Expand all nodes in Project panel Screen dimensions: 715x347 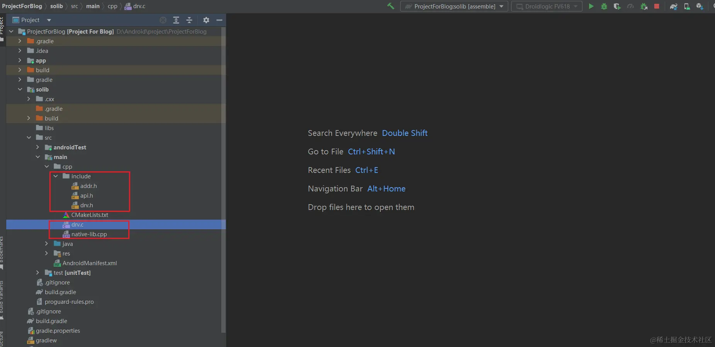176,20
